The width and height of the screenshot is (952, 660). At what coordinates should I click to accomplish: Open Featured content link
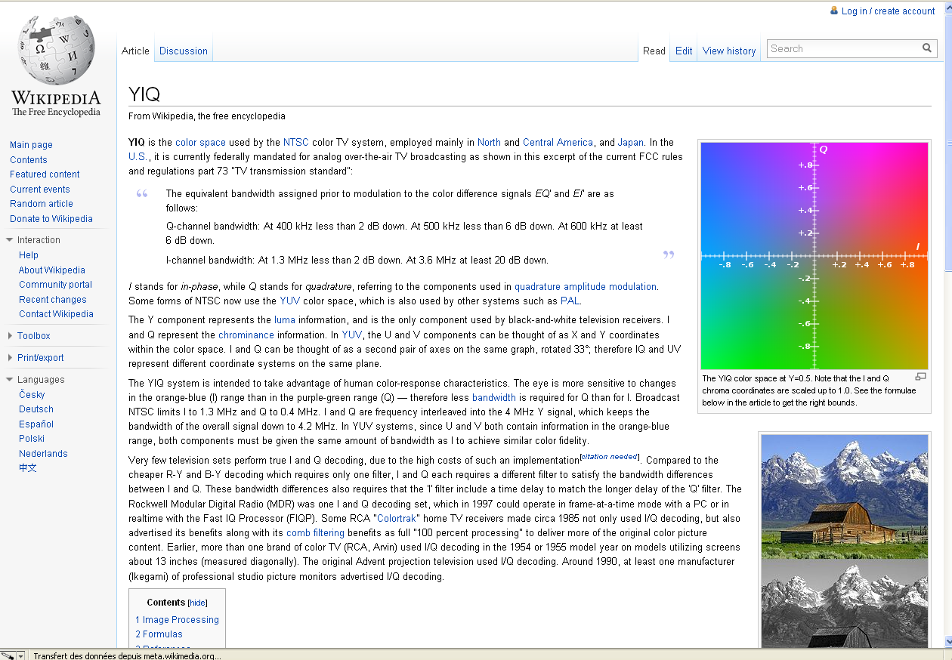point(45,174)
